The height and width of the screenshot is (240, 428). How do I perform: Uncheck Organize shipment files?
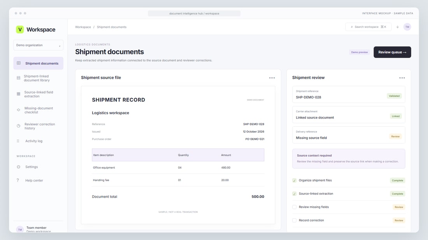point(294,180)
